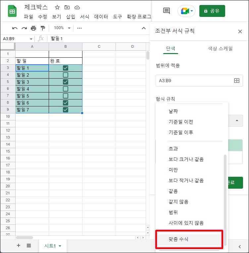Select row 10 header
249x253 pixels.
8,116
